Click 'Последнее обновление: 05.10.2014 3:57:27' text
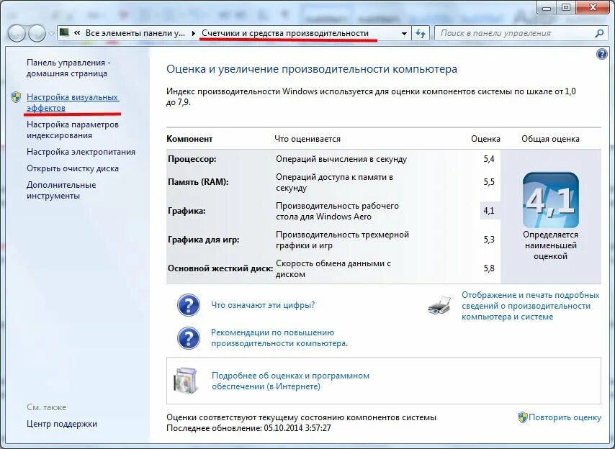615x449 pixels. pos(248,428)
